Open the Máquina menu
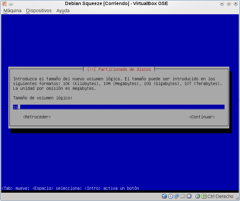The width and height of the screenshot is (240, 201). click(12, 11)
